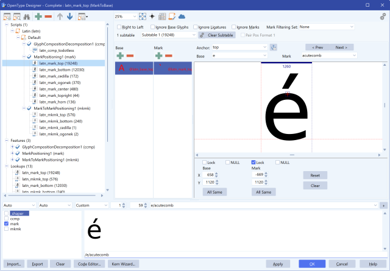Image resolution: width=390 pixels, height=271 pixels.
Task: Move item up with gray up arrow
Action: (60, 16)
